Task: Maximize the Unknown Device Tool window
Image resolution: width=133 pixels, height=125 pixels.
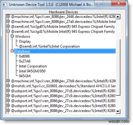Action: (x=107, y=4)
